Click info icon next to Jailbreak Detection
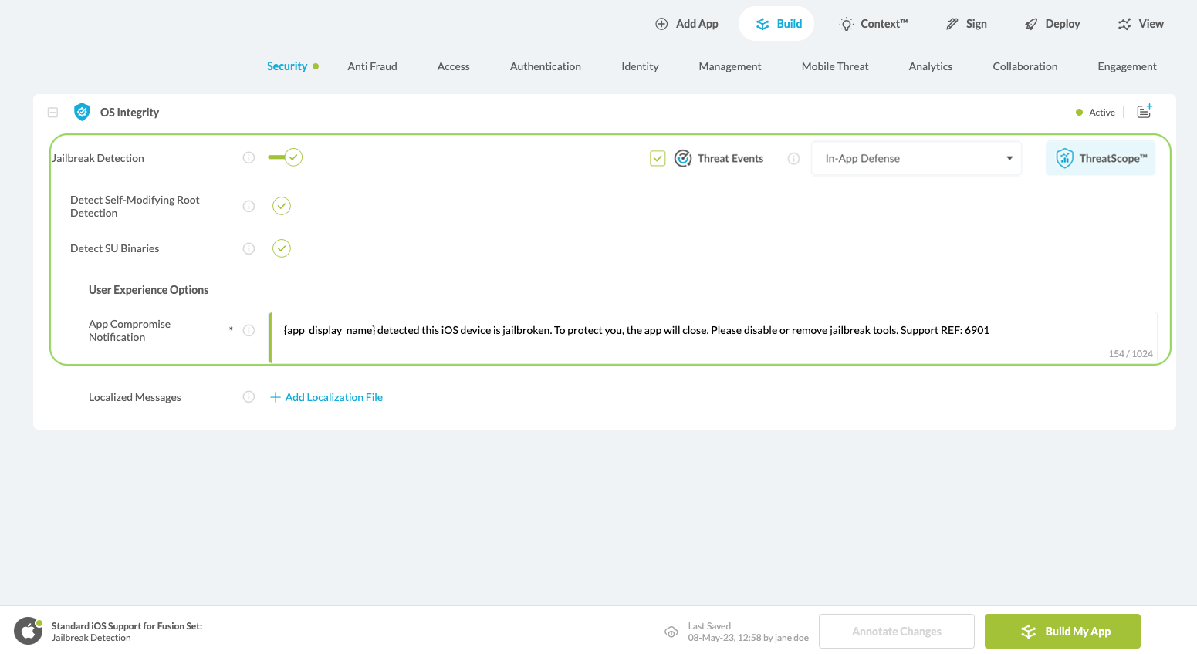Image resolution: width=1197 pixels, height=654 pixels. [249, 158]
